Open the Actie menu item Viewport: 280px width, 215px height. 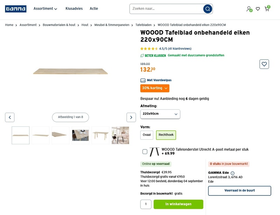pos(94,9)
